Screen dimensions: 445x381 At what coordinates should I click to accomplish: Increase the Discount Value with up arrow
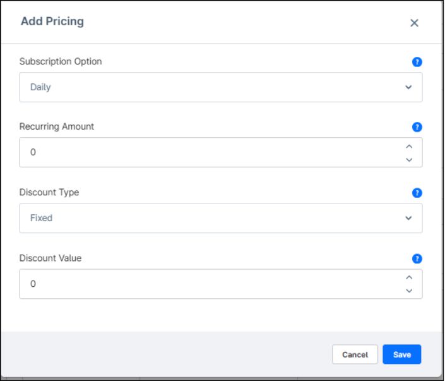pos(409,277)
